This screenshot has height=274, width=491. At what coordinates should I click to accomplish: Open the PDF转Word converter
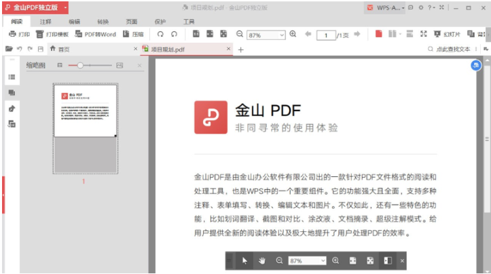click(95, 34)
